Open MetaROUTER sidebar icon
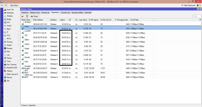Viewport: 202px width, 107px height. 5,68
